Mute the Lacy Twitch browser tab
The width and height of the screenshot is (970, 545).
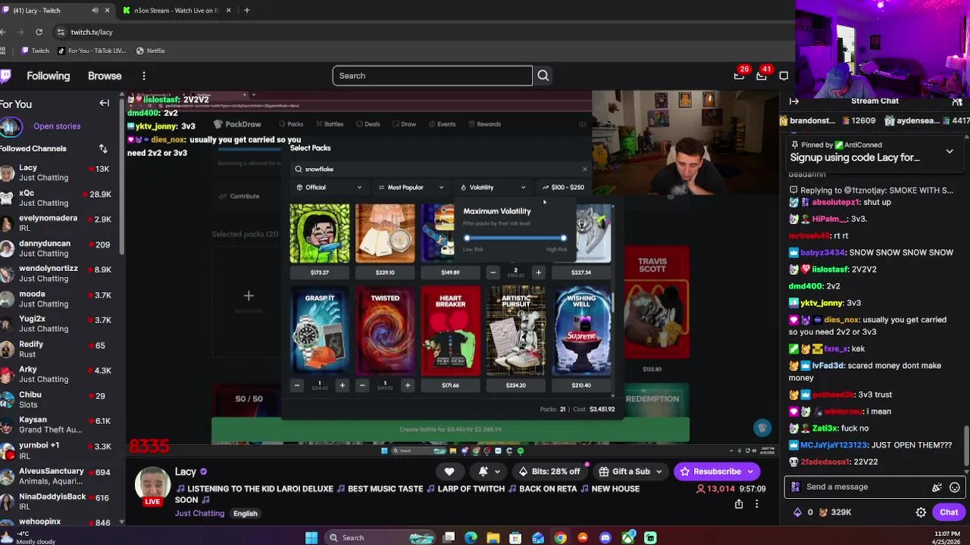95,11
